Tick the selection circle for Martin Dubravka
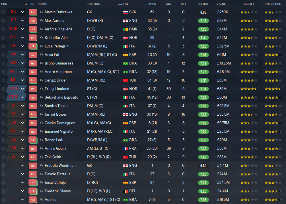The image size is (286, 204). [3, 12]
